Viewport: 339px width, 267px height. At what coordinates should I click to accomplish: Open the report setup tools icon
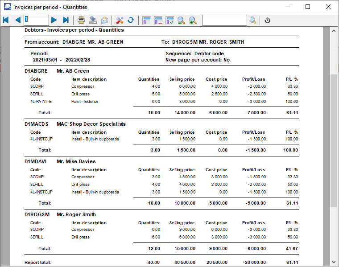[120, 20]
